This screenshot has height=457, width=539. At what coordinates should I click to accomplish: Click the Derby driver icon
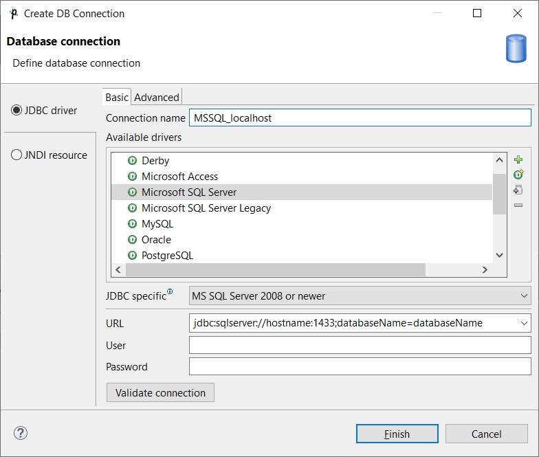(132, 161)
